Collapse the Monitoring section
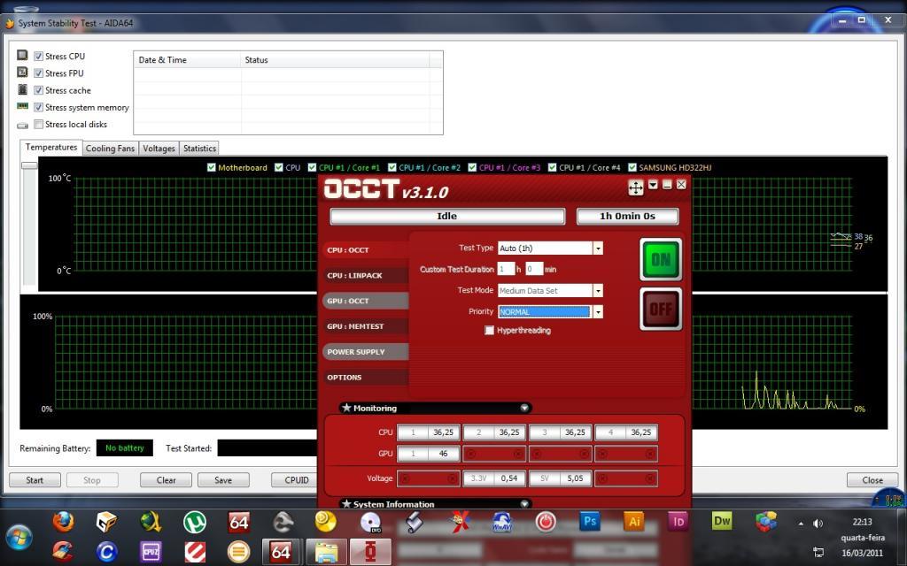The image size is (907, 566). pos(524,408)
